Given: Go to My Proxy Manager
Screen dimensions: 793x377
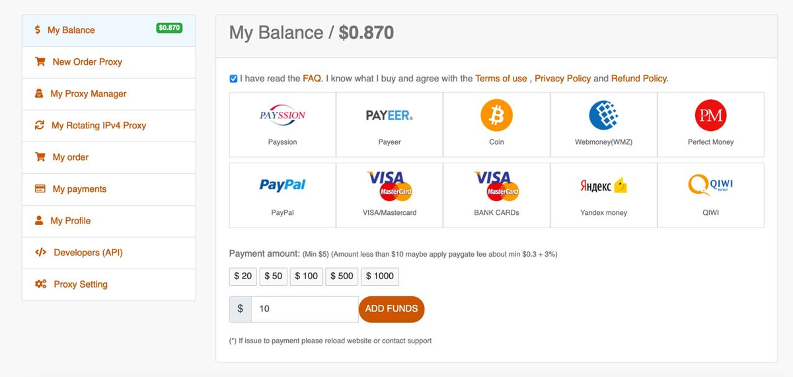Looking at the screenshot, I should [x=108, y=94].
